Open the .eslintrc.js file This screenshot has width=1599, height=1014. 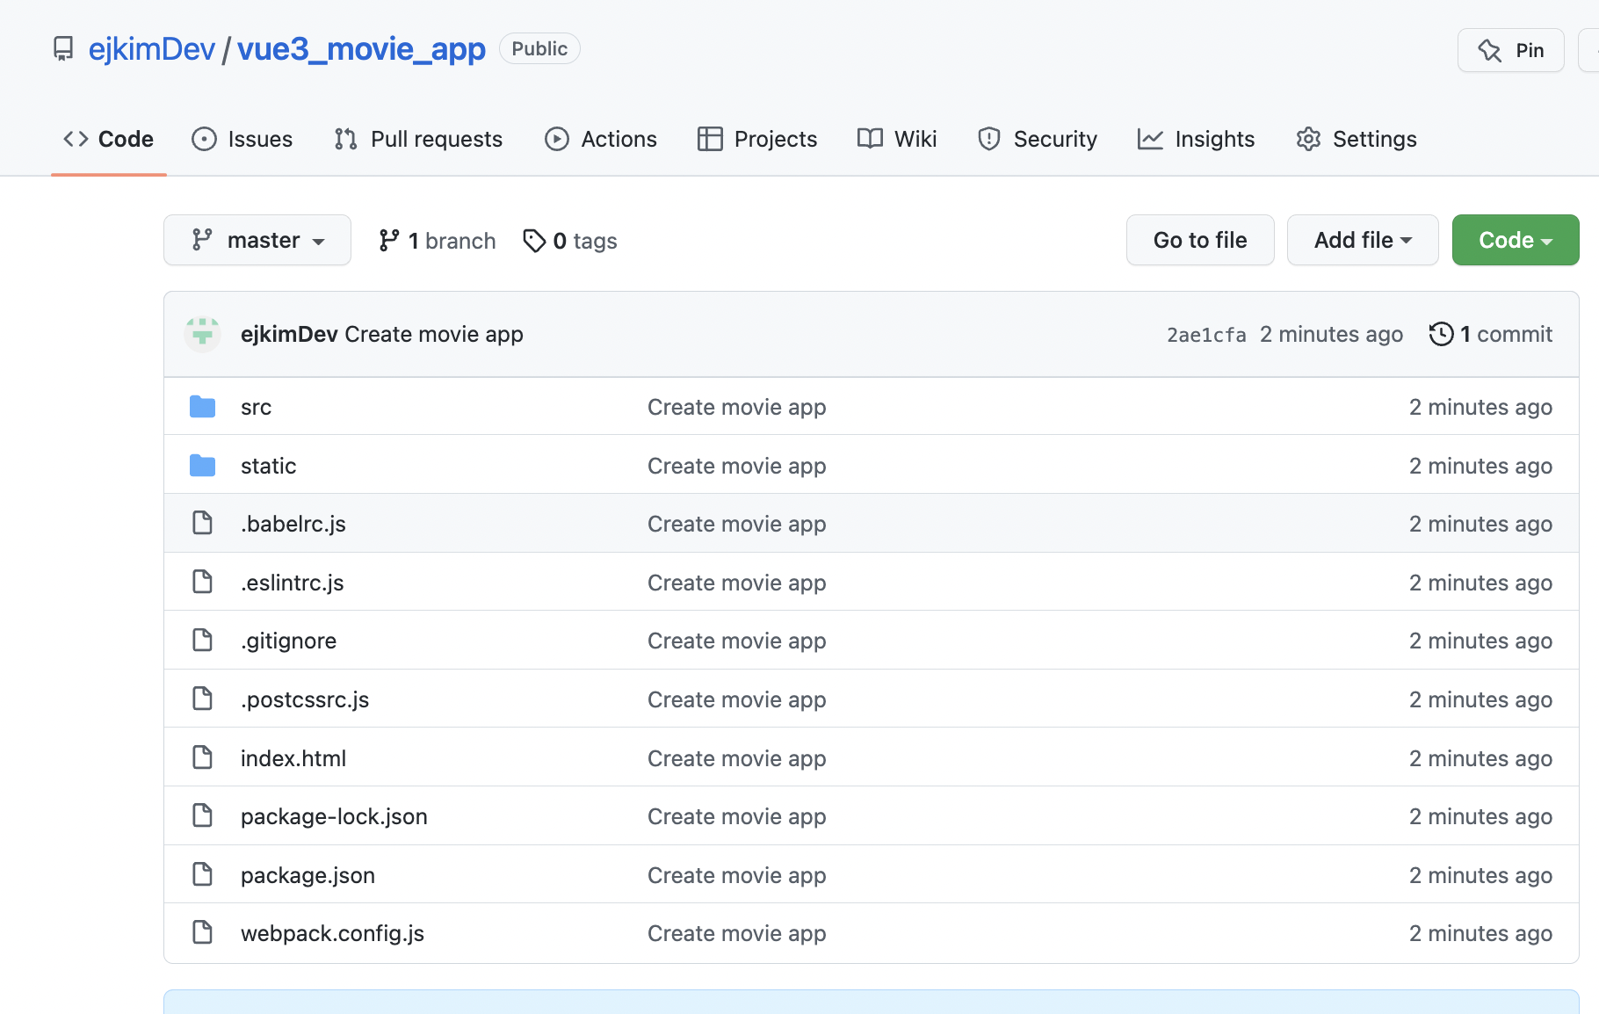293,583
